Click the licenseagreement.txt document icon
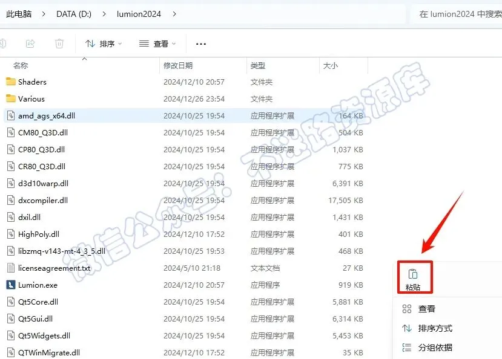Screen dimensions: 502x359 [11, 268]
